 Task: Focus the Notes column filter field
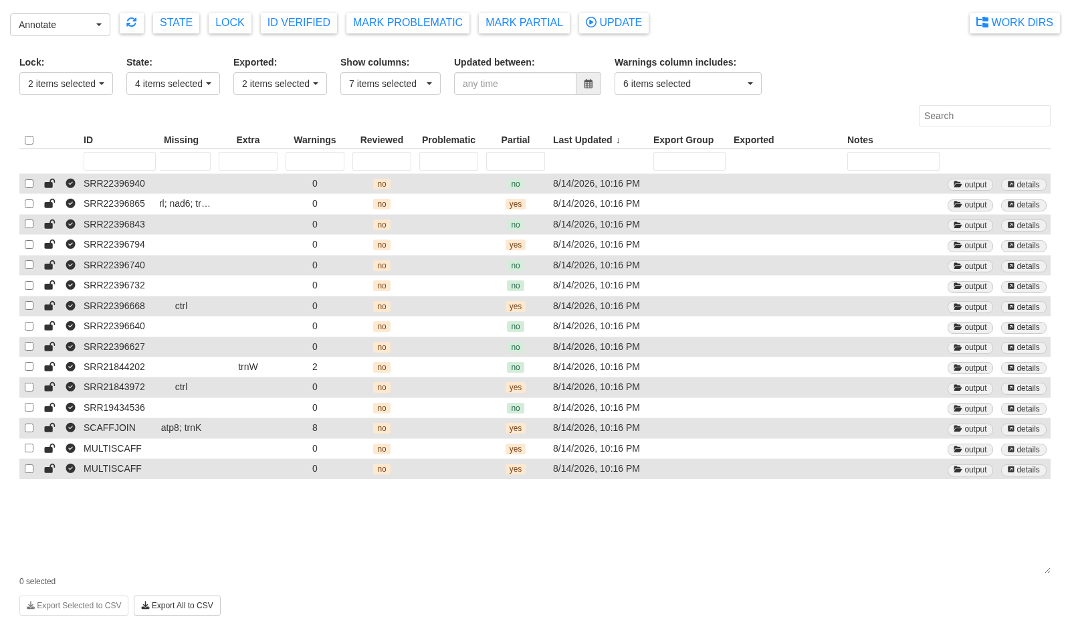(x=893, y=161)
